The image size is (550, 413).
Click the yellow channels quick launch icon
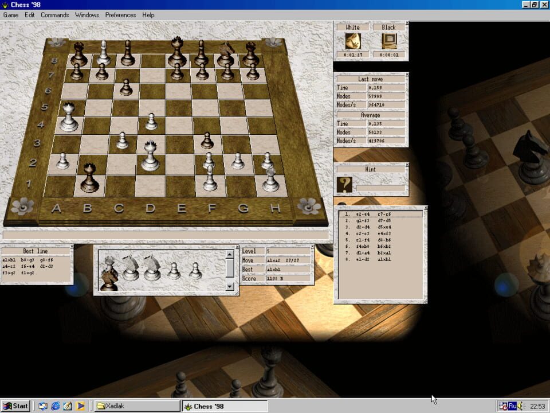click(x=80, y=406)
